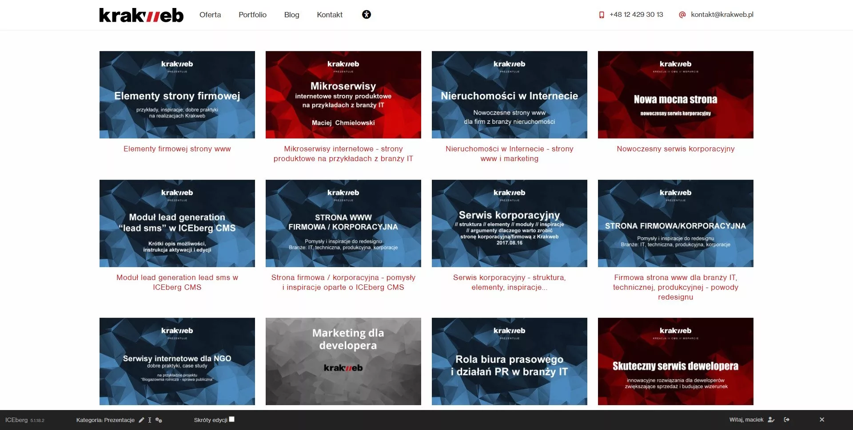This screenshot has height=430, width=853.
Task: Open 'Firmowa strona www dla branży IT' link
Action: pyautogui.click(x=676, y=288)
